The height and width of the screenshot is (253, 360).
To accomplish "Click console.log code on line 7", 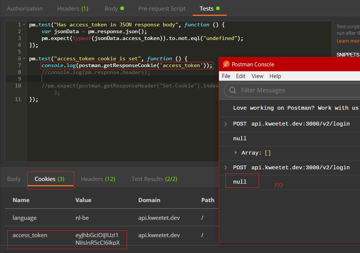I will tap(127, 66).
